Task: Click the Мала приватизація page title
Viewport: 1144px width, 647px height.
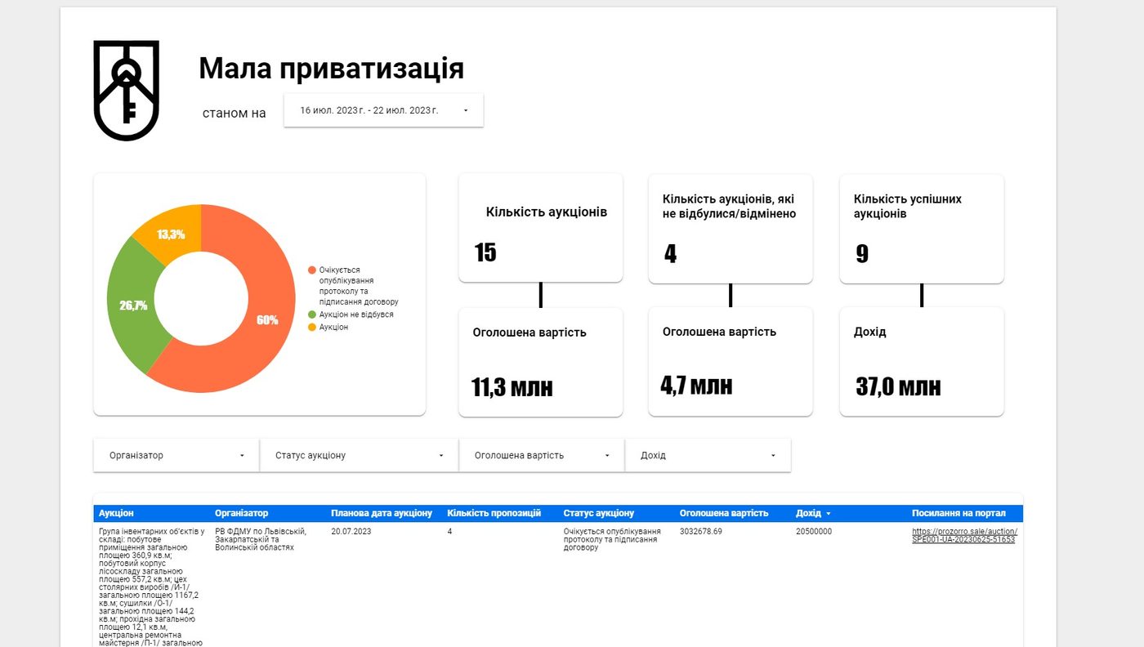Action: [332, 69]
